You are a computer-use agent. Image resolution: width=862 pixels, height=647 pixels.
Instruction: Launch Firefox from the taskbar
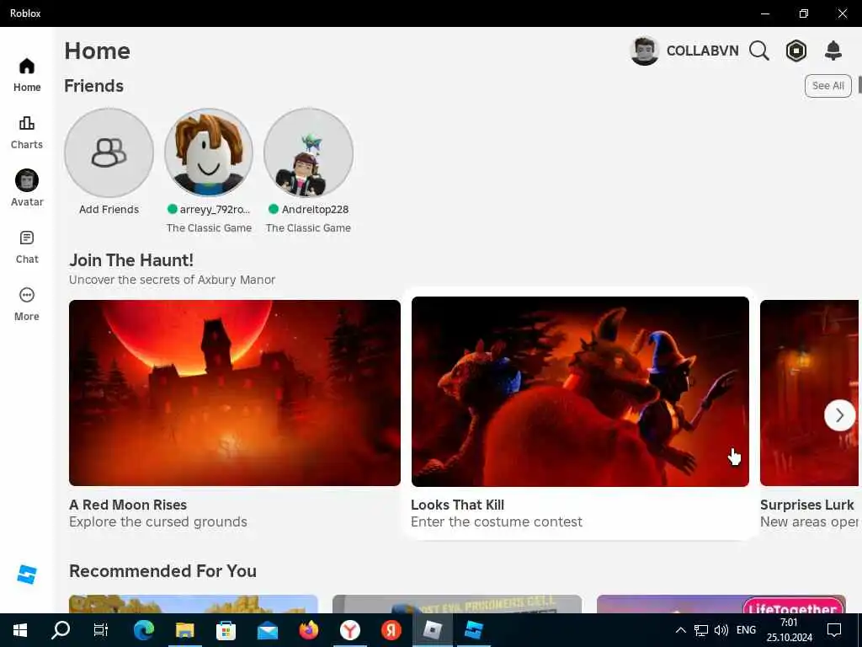point(309,630)
